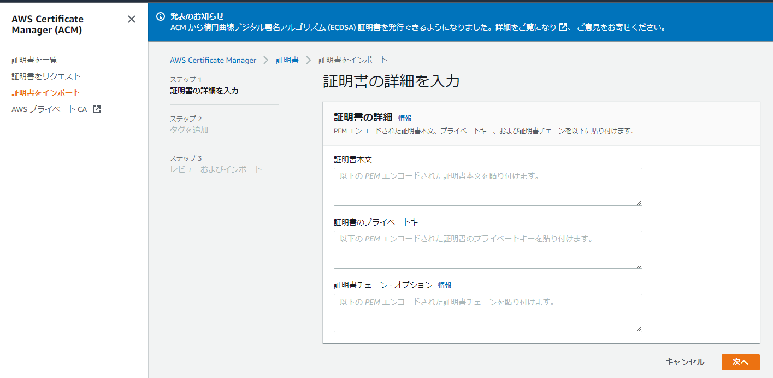Screen dimensions: 773x378
Task: Open 情報 link next to 証明書チェーン
Action: point(445,285)
